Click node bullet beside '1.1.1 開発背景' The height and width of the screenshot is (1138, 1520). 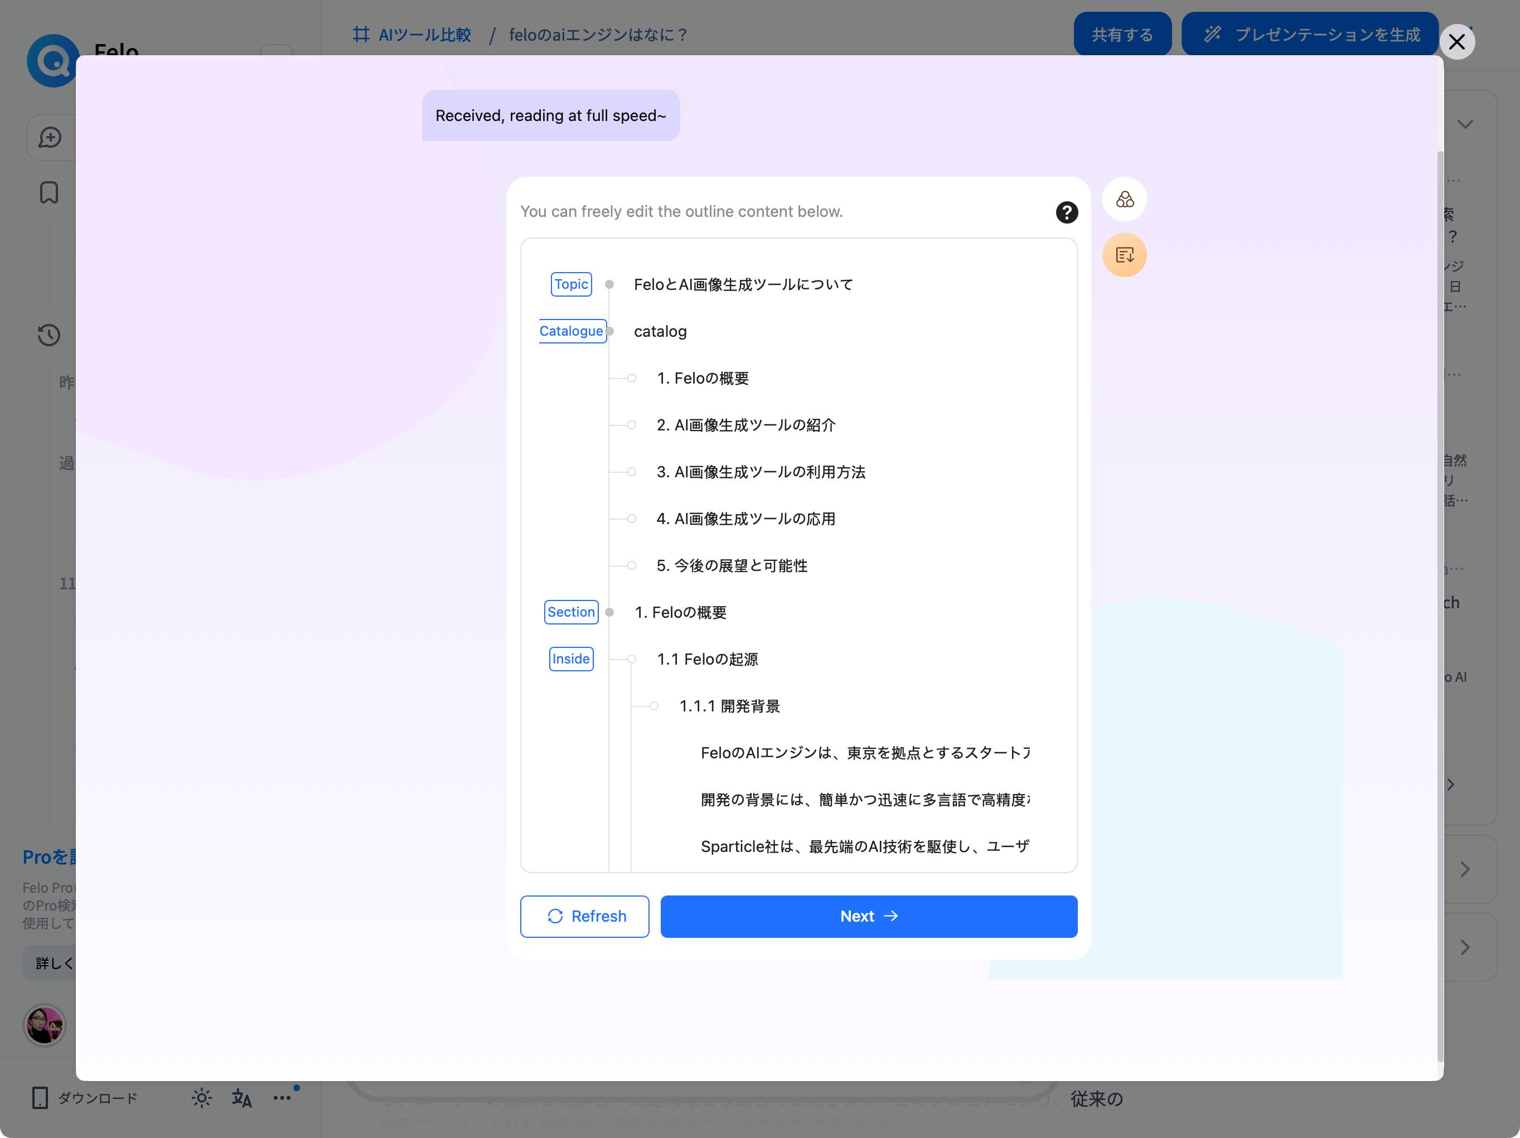654,706
